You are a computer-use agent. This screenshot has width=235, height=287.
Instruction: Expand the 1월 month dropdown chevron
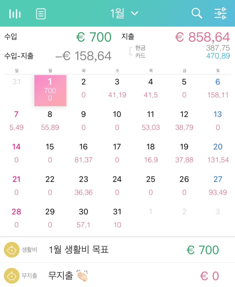(134, 13)
